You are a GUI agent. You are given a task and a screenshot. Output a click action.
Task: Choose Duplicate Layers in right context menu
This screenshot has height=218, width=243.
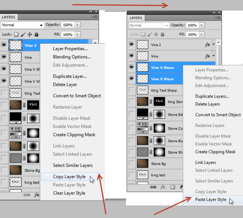(212, 96)
